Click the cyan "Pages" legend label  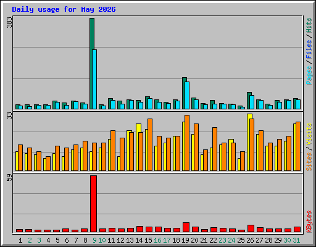coord(309,75)
